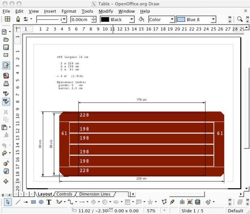The width and height of the screenshot is (250, 214).
Task: Open the Modify menu
Action: (106, 11)
